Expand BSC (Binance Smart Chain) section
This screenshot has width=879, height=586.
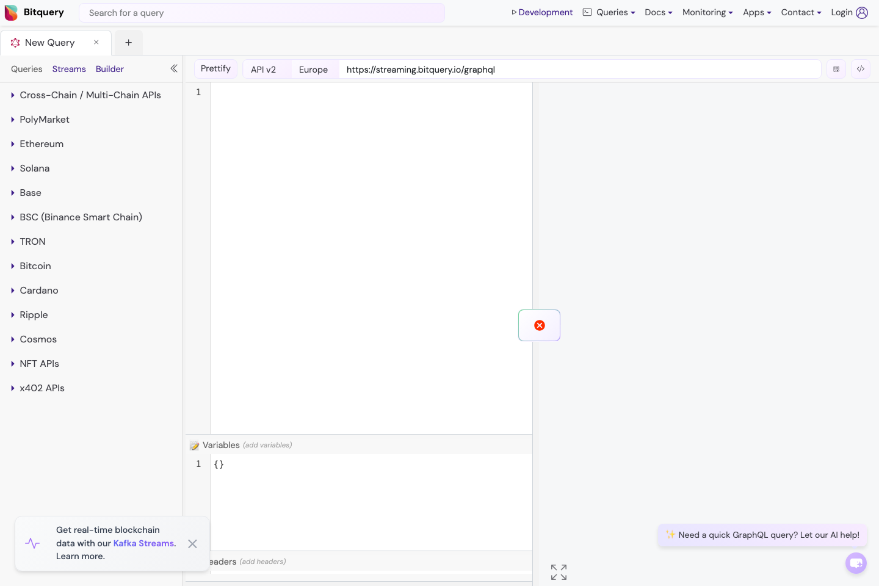pyautogui.click(x=81, y=217)
